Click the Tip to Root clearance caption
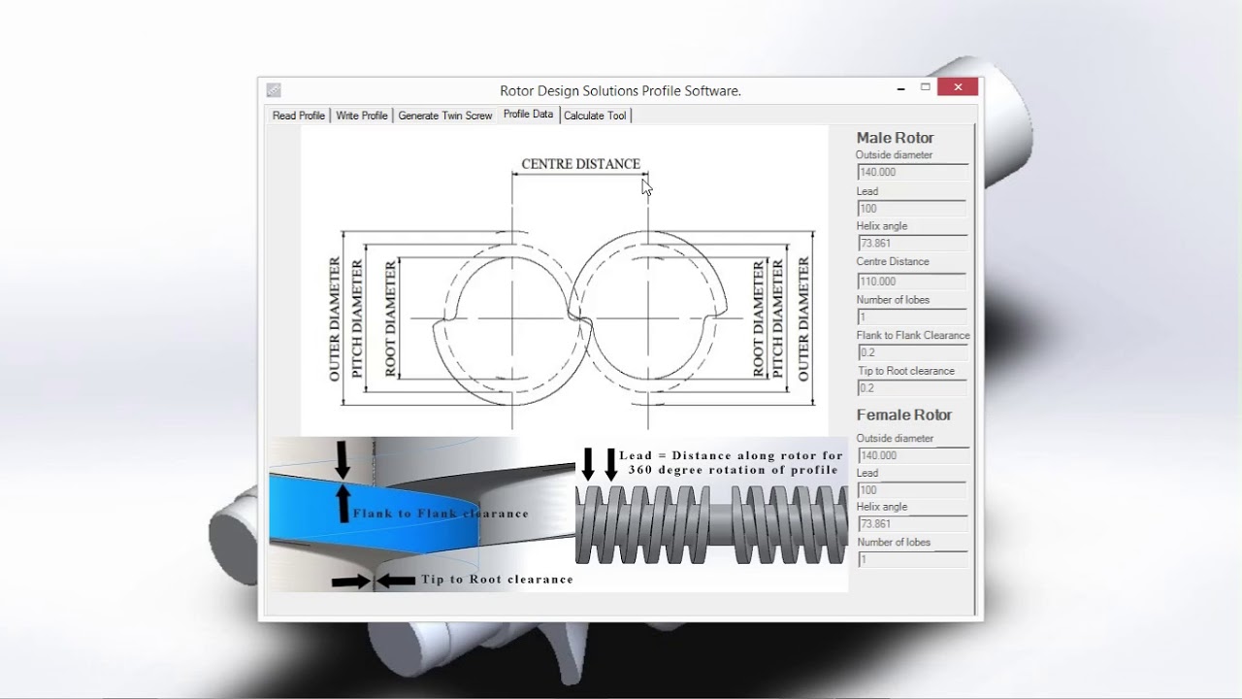 497,580
